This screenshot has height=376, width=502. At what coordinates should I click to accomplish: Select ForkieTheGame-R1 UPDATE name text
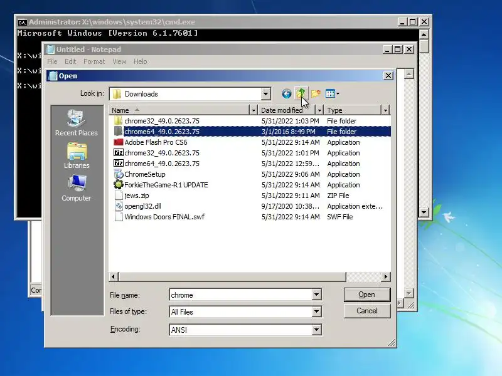(x=166, y=185)
